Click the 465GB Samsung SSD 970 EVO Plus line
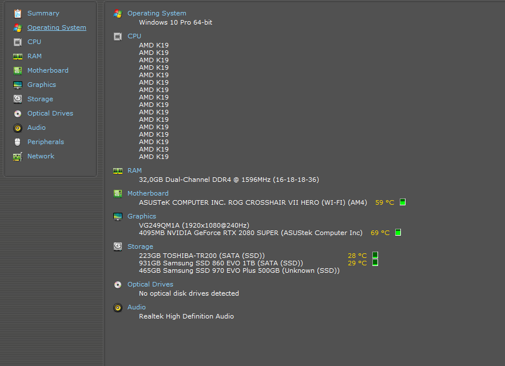 [x=239, y=270]
